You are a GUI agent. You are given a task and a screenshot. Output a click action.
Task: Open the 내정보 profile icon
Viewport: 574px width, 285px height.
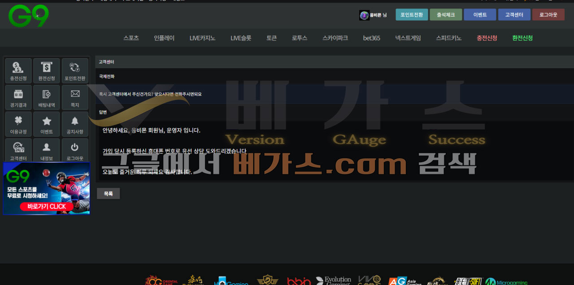coord(47,150)
